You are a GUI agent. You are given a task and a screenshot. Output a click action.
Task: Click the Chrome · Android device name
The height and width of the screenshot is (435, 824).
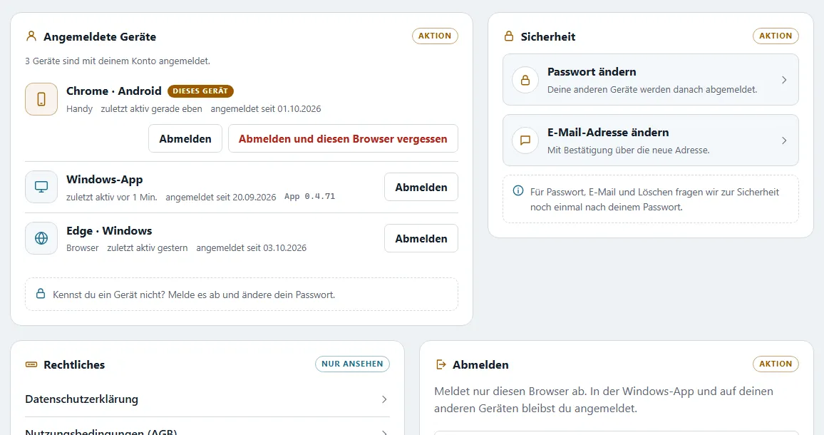pos(113,91)
